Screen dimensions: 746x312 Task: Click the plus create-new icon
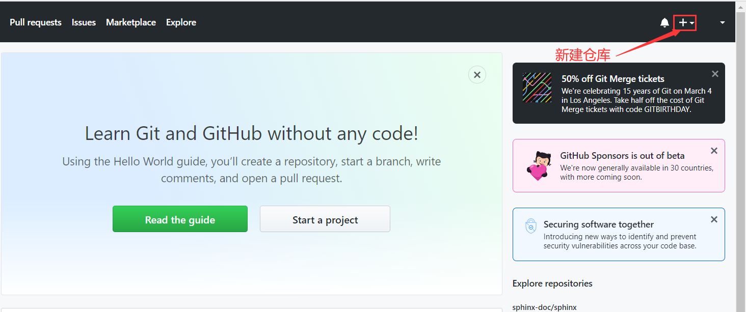[683, 22]
